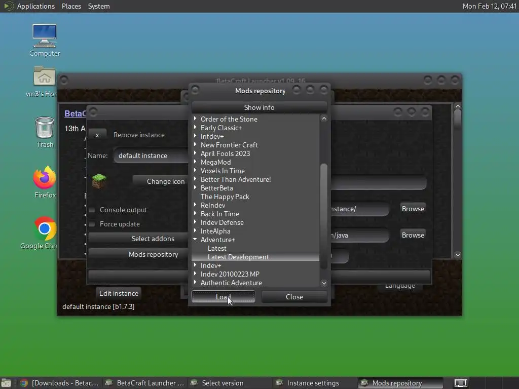Click the grass block instance icon
The image size is (519, 389).
[99, 181]
